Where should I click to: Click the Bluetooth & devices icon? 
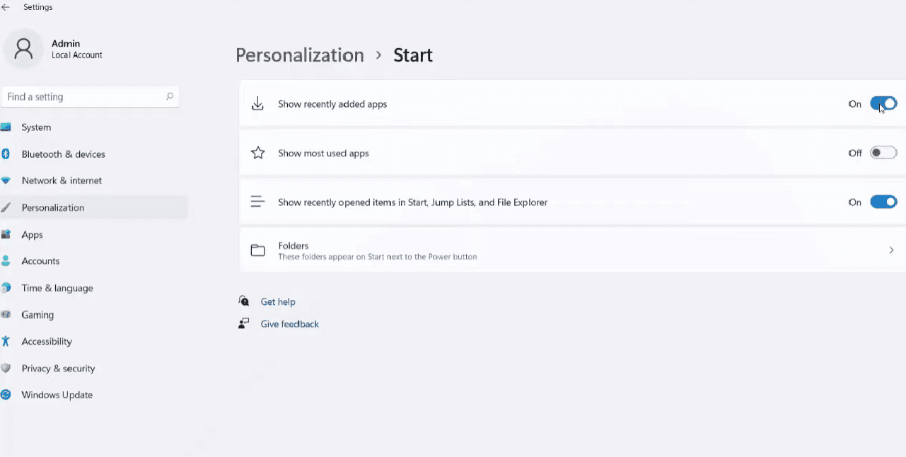tap(5, 154)
